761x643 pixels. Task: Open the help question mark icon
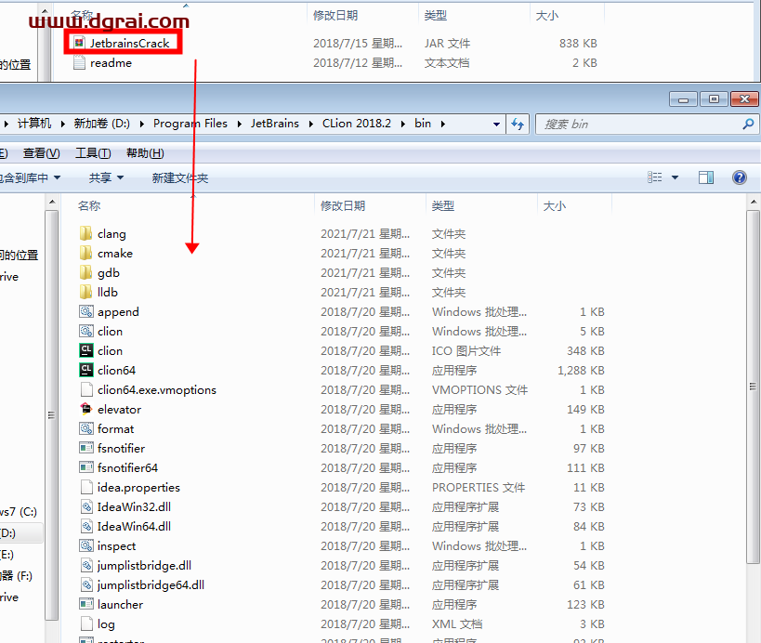[x=739, y=177]
